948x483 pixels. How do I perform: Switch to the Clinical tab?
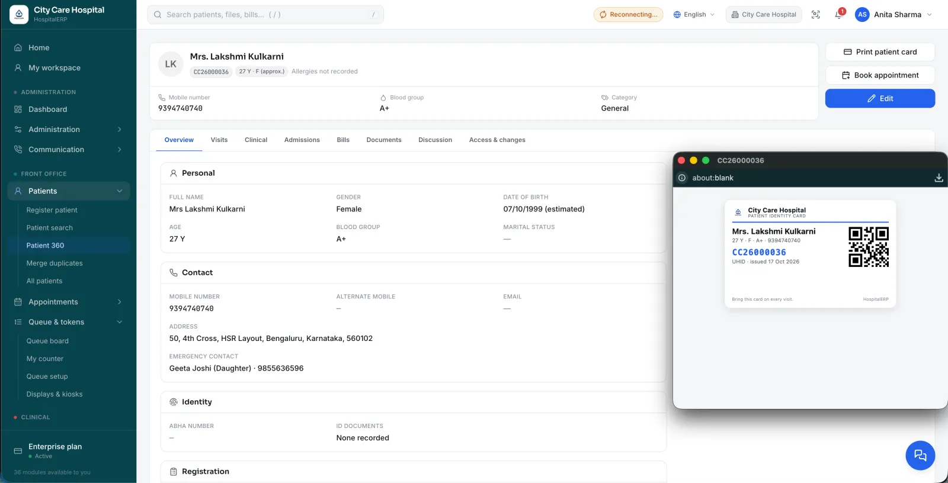coord(256,140)
